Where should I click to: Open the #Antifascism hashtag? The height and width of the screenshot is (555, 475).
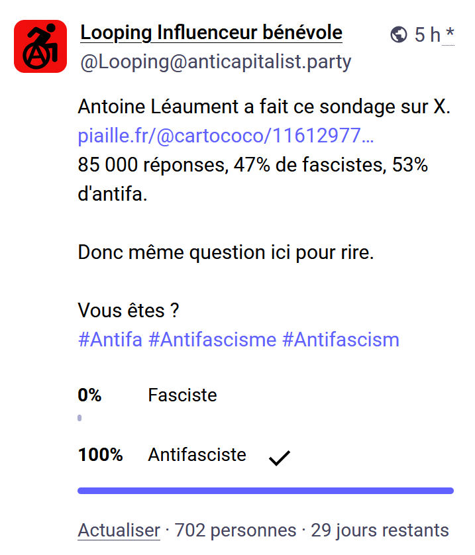341,340
